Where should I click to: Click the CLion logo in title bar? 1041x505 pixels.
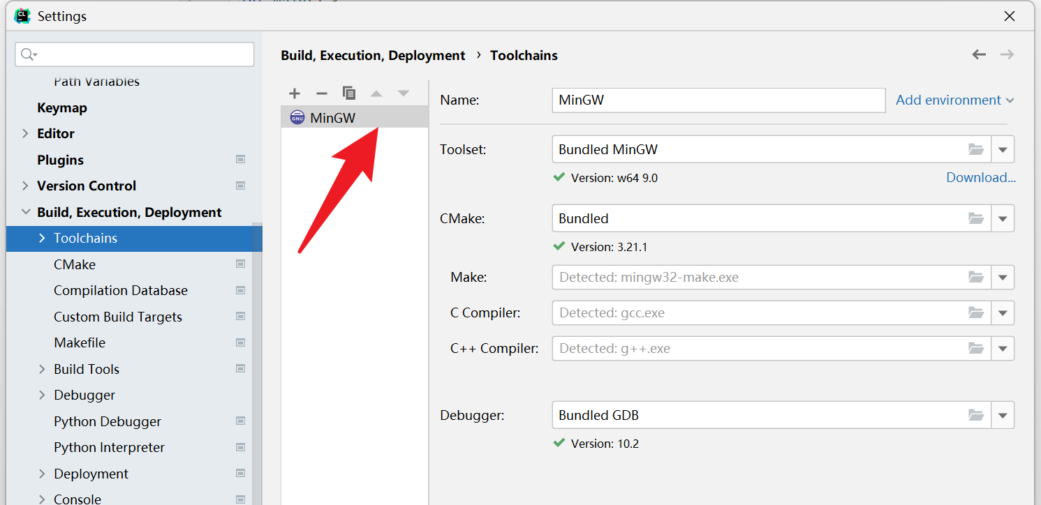(x=22, y=16)
